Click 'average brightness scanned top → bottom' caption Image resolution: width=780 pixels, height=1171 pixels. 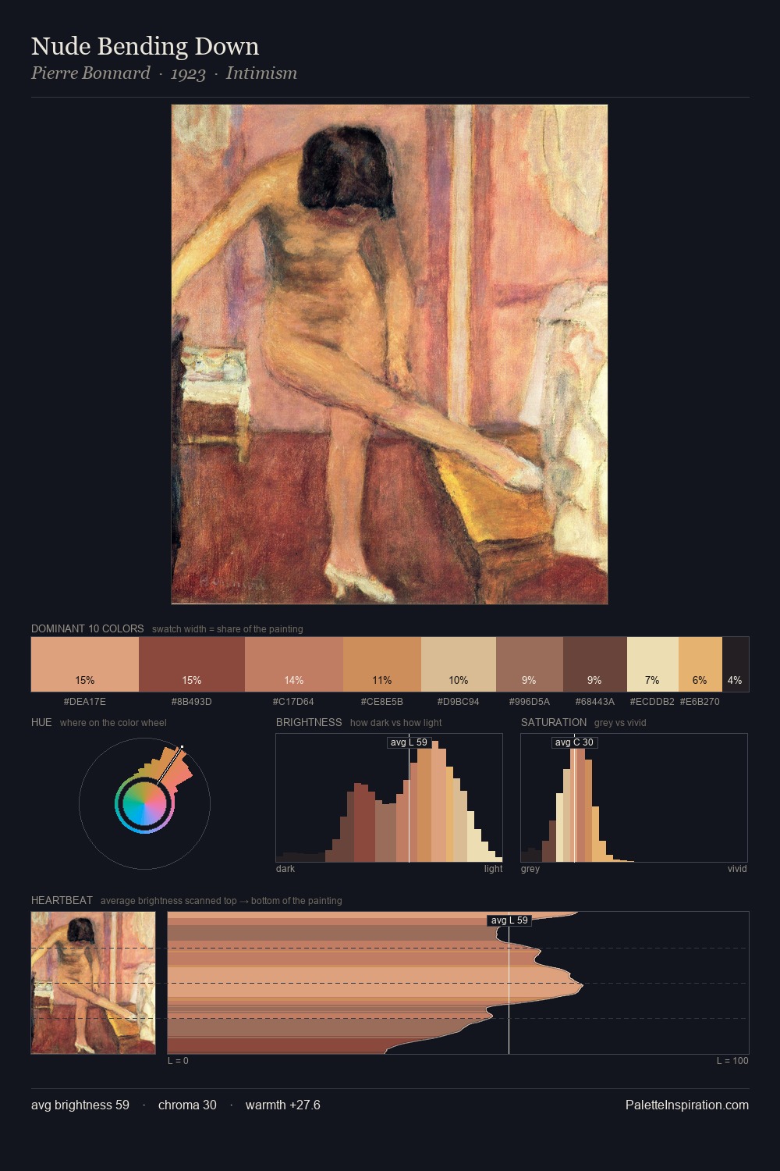(x=222, y=901)
